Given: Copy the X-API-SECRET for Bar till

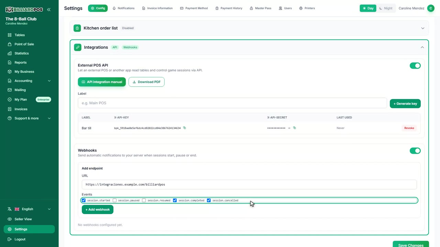Looking at the screenshot, I should coord(295,128).
